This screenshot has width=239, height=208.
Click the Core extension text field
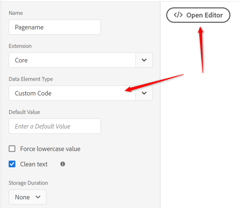72,60
